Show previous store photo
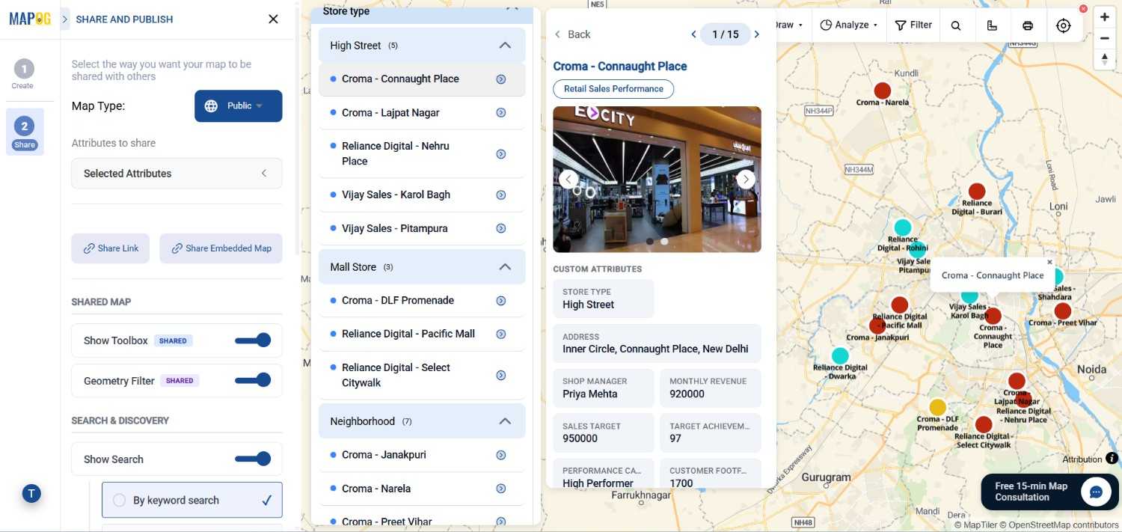This screenshot has height=532, width=1122. (x=568, y=179)
